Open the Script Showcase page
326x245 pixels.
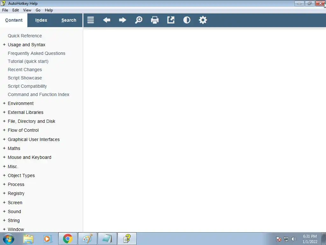point(25,78)
